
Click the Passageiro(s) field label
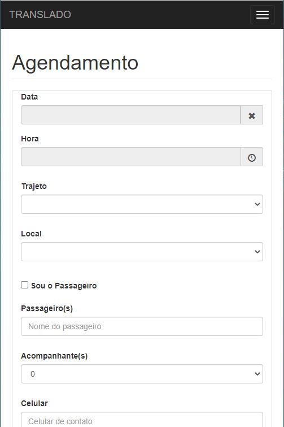pos(47,309)
